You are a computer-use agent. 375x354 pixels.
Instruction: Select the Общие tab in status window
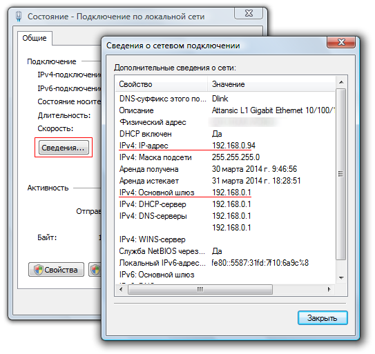pos(35,38)
